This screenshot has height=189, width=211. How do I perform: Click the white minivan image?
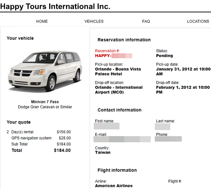coord(45,71)
